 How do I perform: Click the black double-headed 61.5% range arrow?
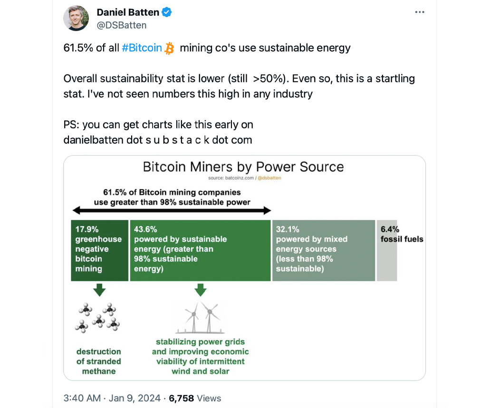172,210
